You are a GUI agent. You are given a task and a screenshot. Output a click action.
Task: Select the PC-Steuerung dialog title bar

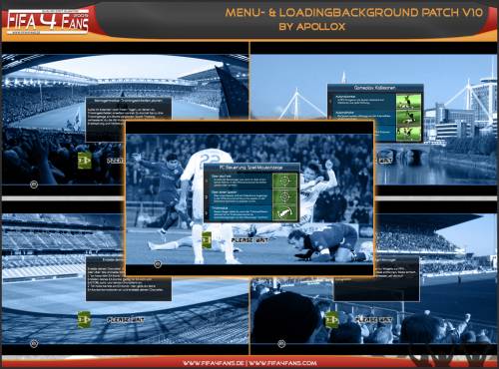click(x=251, y=168)
